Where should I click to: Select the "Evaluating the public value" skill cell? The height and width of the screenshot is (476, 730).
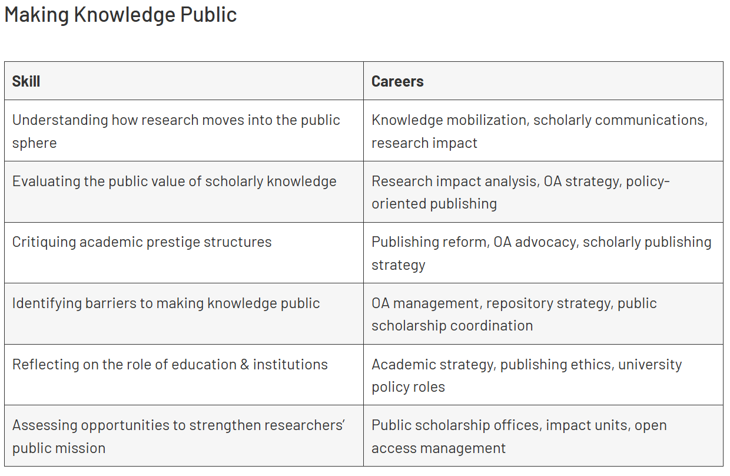[x=174, y=181]
